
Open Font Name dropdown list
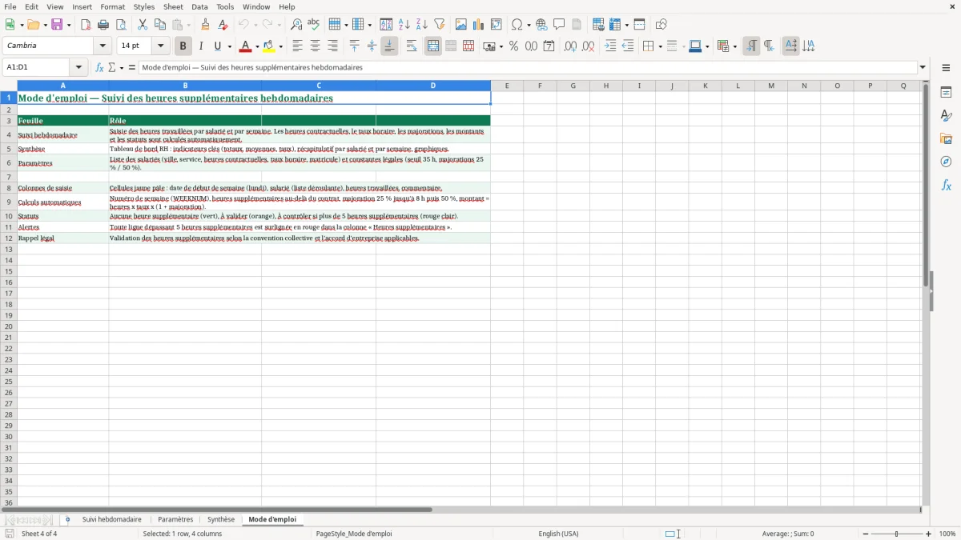pos(103,46)
